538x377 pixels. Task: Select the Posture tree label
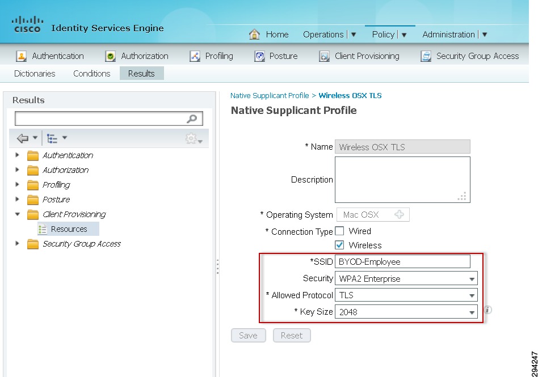[56, 200]
